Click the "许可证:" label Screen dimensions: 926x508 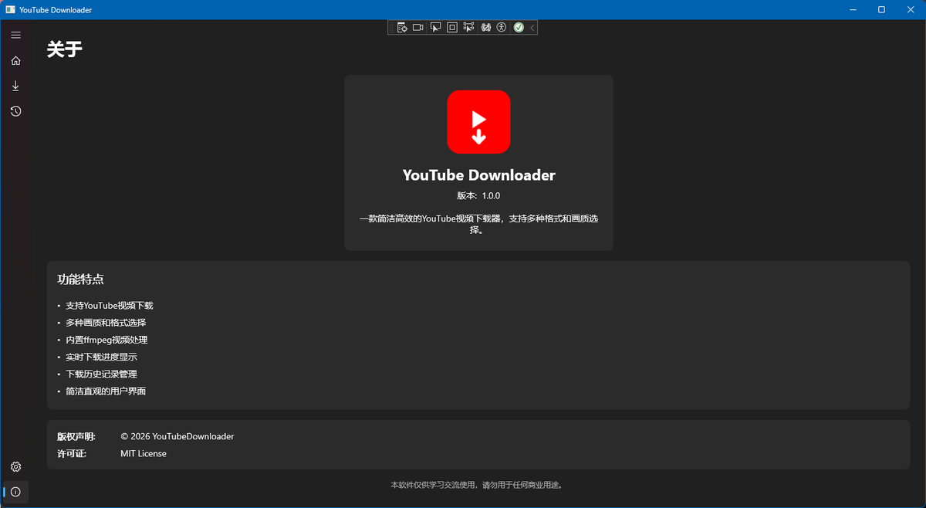click(x=72, y=454)
